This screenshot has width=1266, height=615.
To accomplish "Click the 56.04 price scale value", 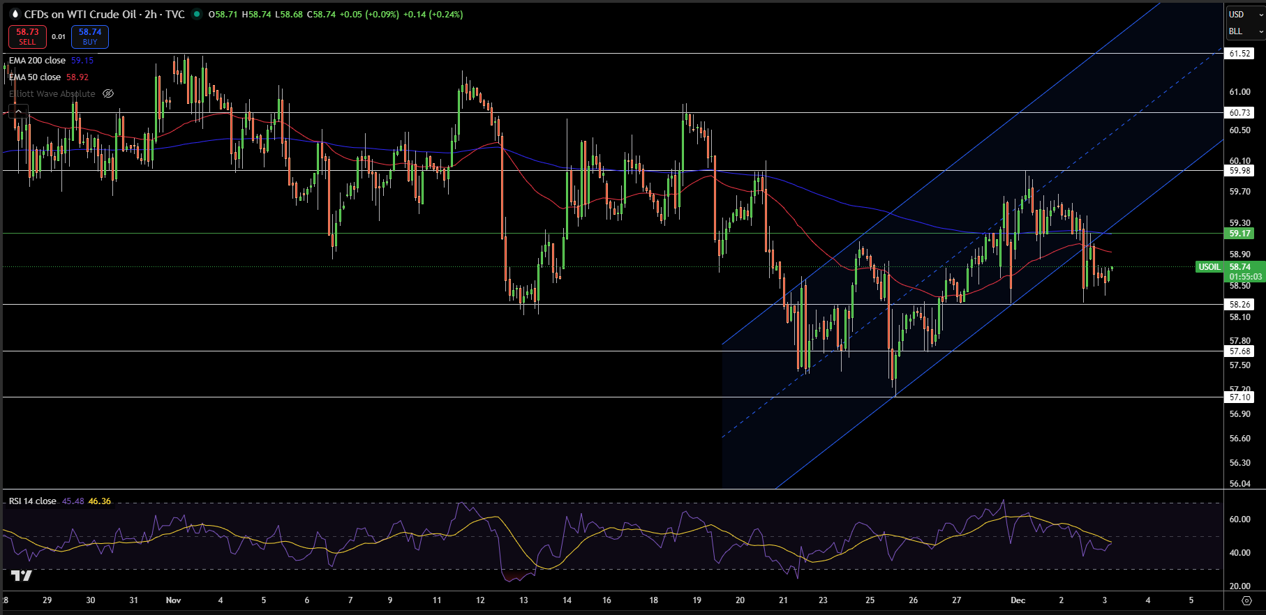I will coord(1239,483).
